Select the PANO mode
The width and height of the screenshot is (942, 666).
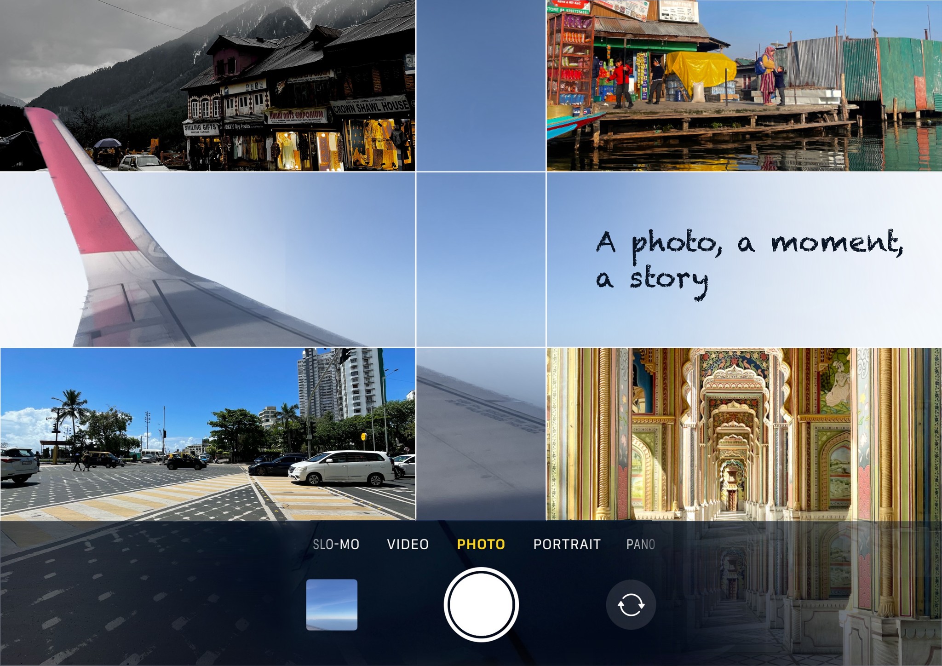tap(640, 545)
